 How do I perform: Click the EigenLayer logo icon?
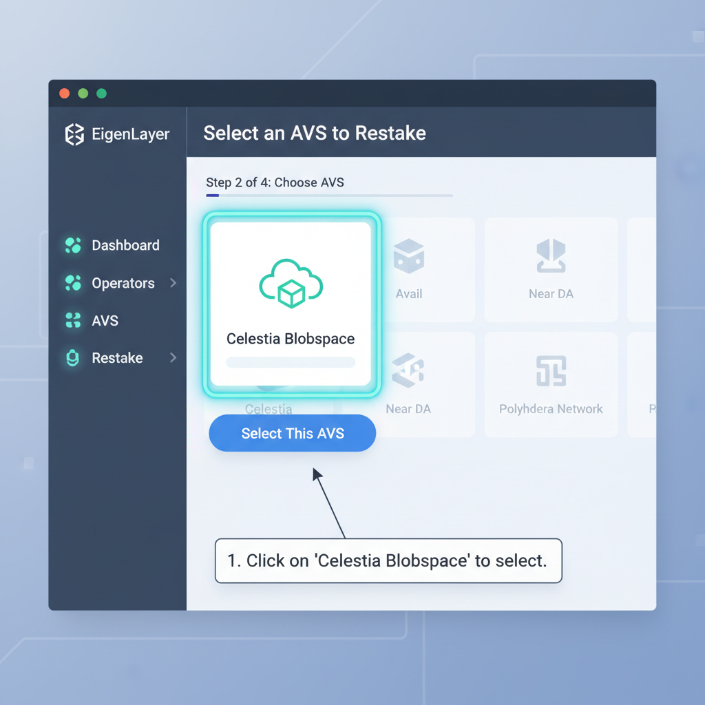[74, 134]
